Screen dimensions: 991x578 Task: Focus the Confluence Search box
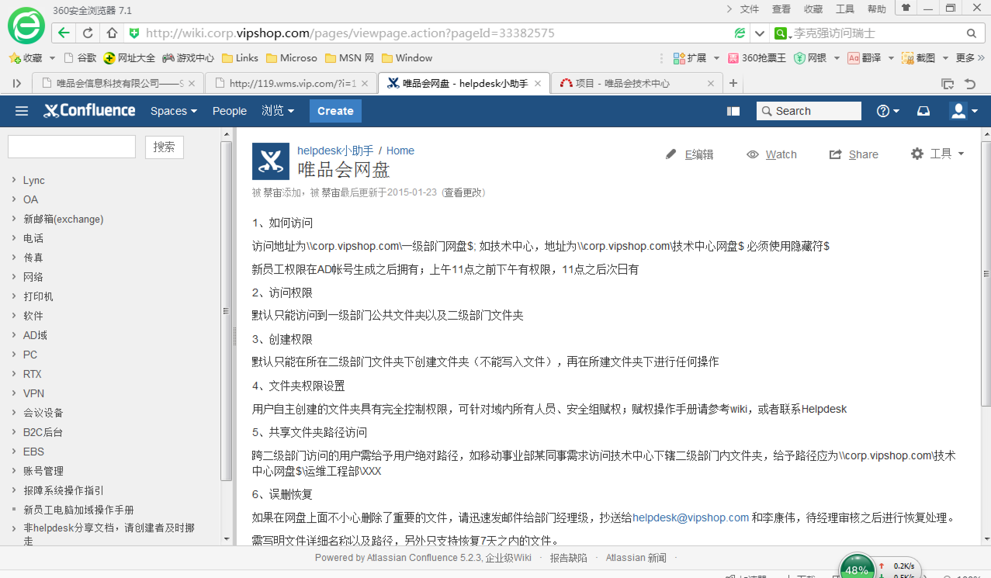point(809,111)
